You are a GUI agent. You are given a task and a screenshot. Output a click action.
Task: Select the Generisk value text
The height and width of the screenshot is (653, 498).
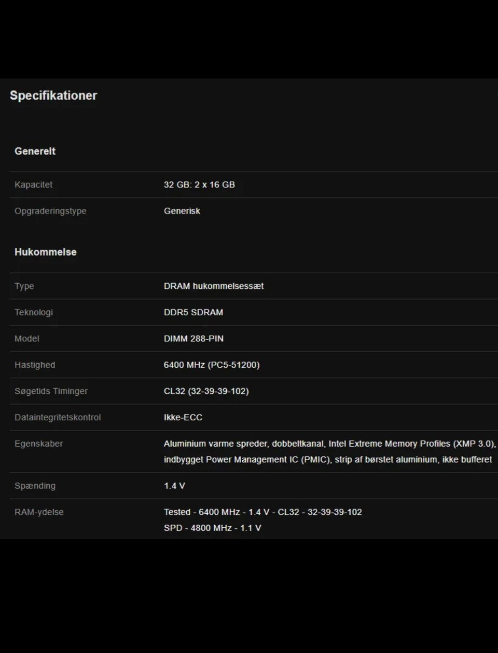[182, 211]
